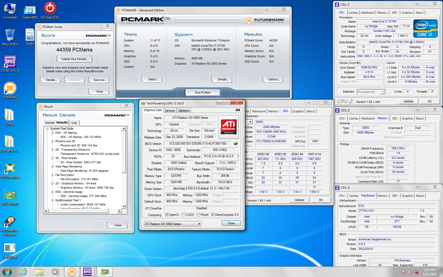Launch GPU-Z.0.6.0 desktop icon
Image resolution: width=443 pixels, height=277 pixels.
[x=10, y=197]
